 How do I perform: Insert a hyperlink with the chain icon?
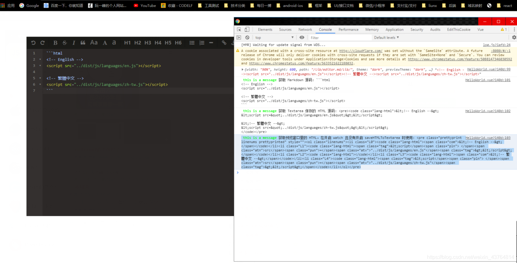click(224, 43)
